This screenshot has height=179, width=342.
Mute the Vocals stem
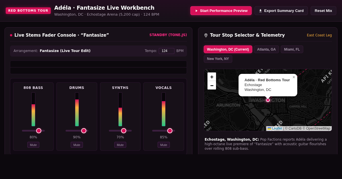pyautogui.click(x=164, y=145)
